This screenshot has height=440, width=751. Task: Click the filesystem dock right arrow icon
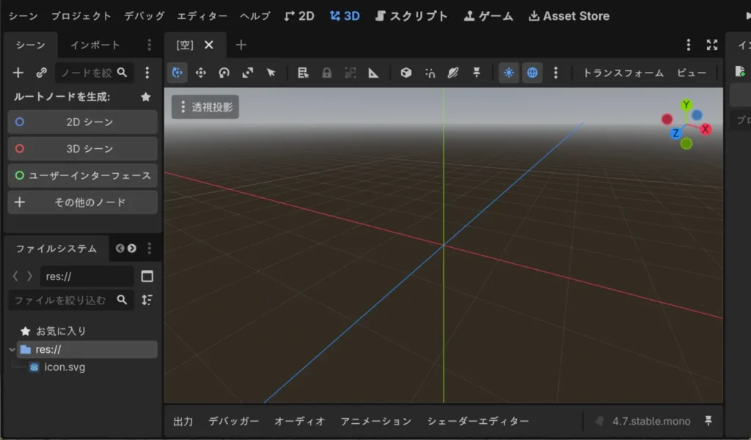132,249
